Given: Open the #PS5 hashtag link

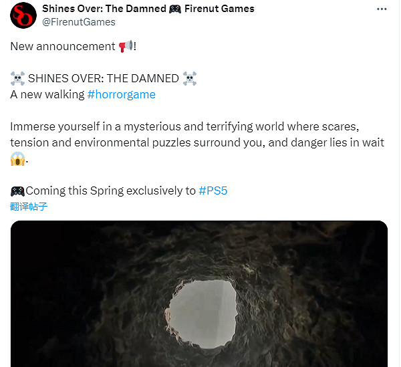Looking at the screenshot, I should (x=213, y=191).
